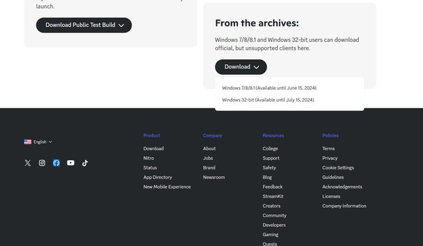Open the Community footer link

click(x=274, y=216)
